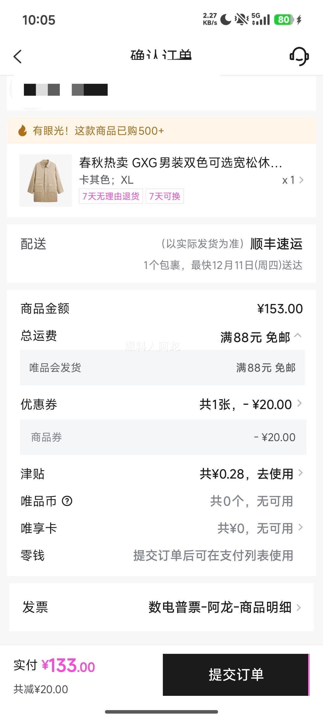Tap the 商品券 ¥20.00 discount row
The width and height of the screenshot is (323, 719).
coord(163,437)
